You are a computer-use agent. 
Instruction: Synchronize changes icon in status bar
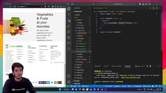tap(79, 86)
